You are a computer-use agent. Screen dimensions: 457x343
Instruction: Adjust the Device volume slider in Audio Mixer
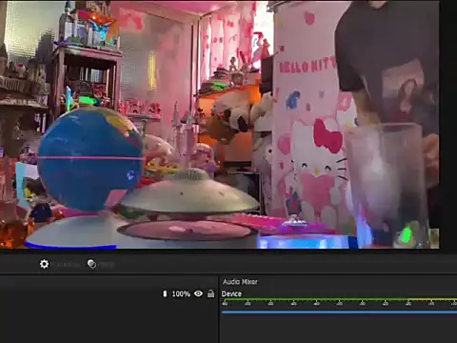click(x=339, y=313)
